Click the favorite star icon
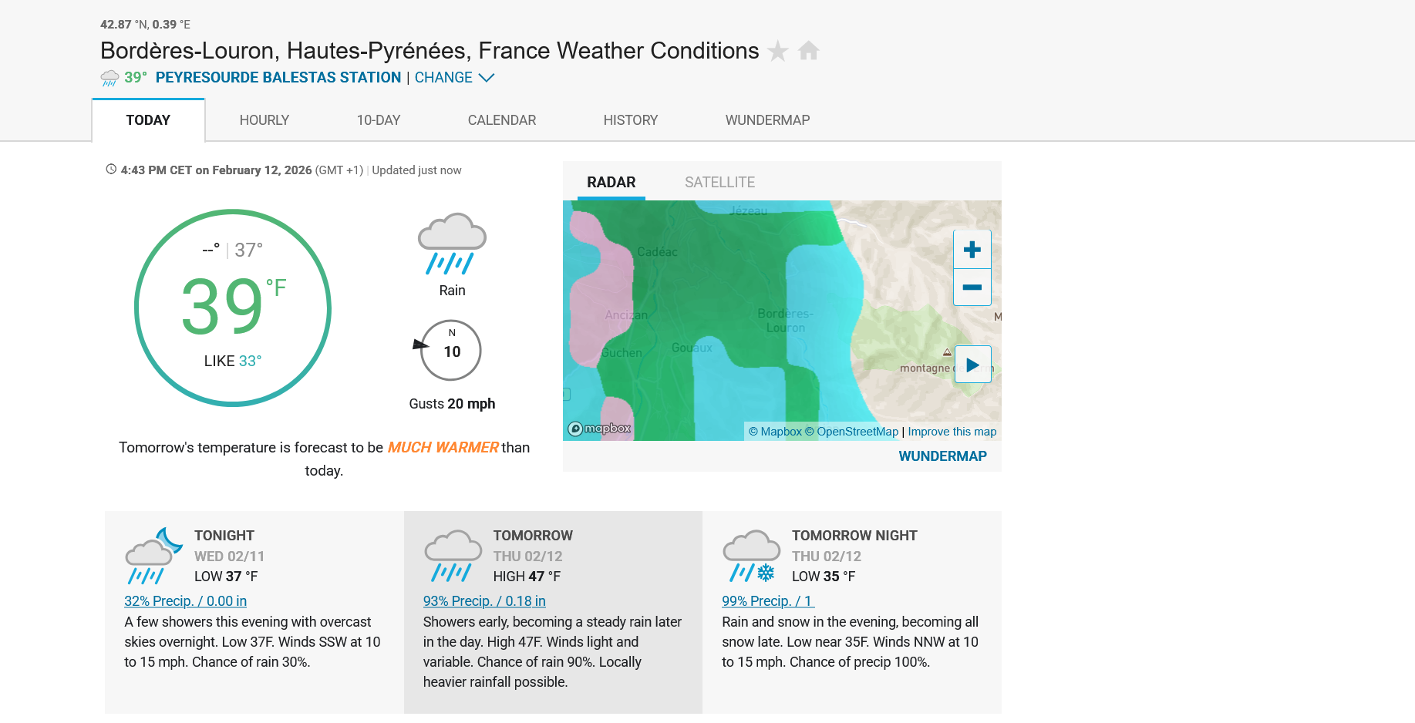This screenshot has width=1415, height=723. (x=778, y=51)
